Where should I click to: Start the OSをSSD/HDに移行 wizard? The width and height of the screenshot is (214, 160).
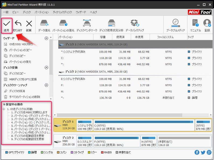[18, 44]
